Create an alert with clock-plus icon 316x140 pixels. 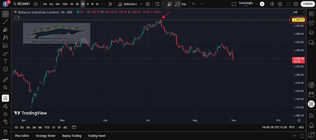click(157, 4)
